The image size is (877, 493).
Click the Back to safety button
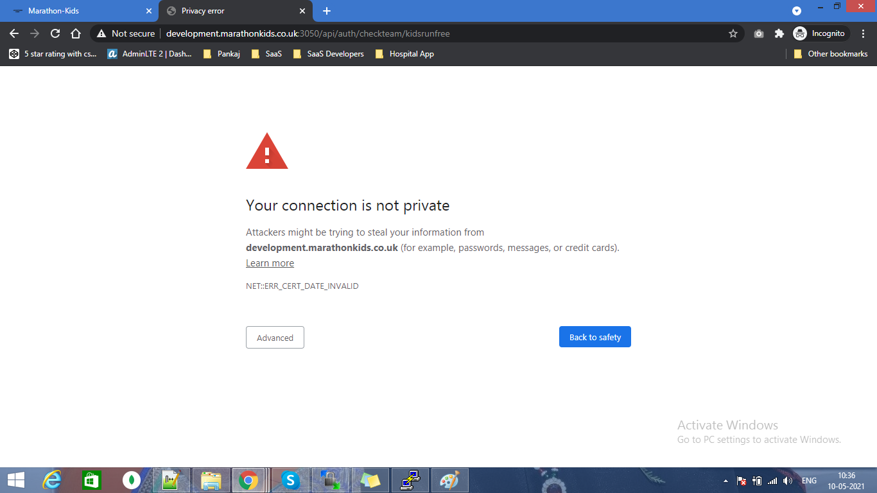[595, 337]
